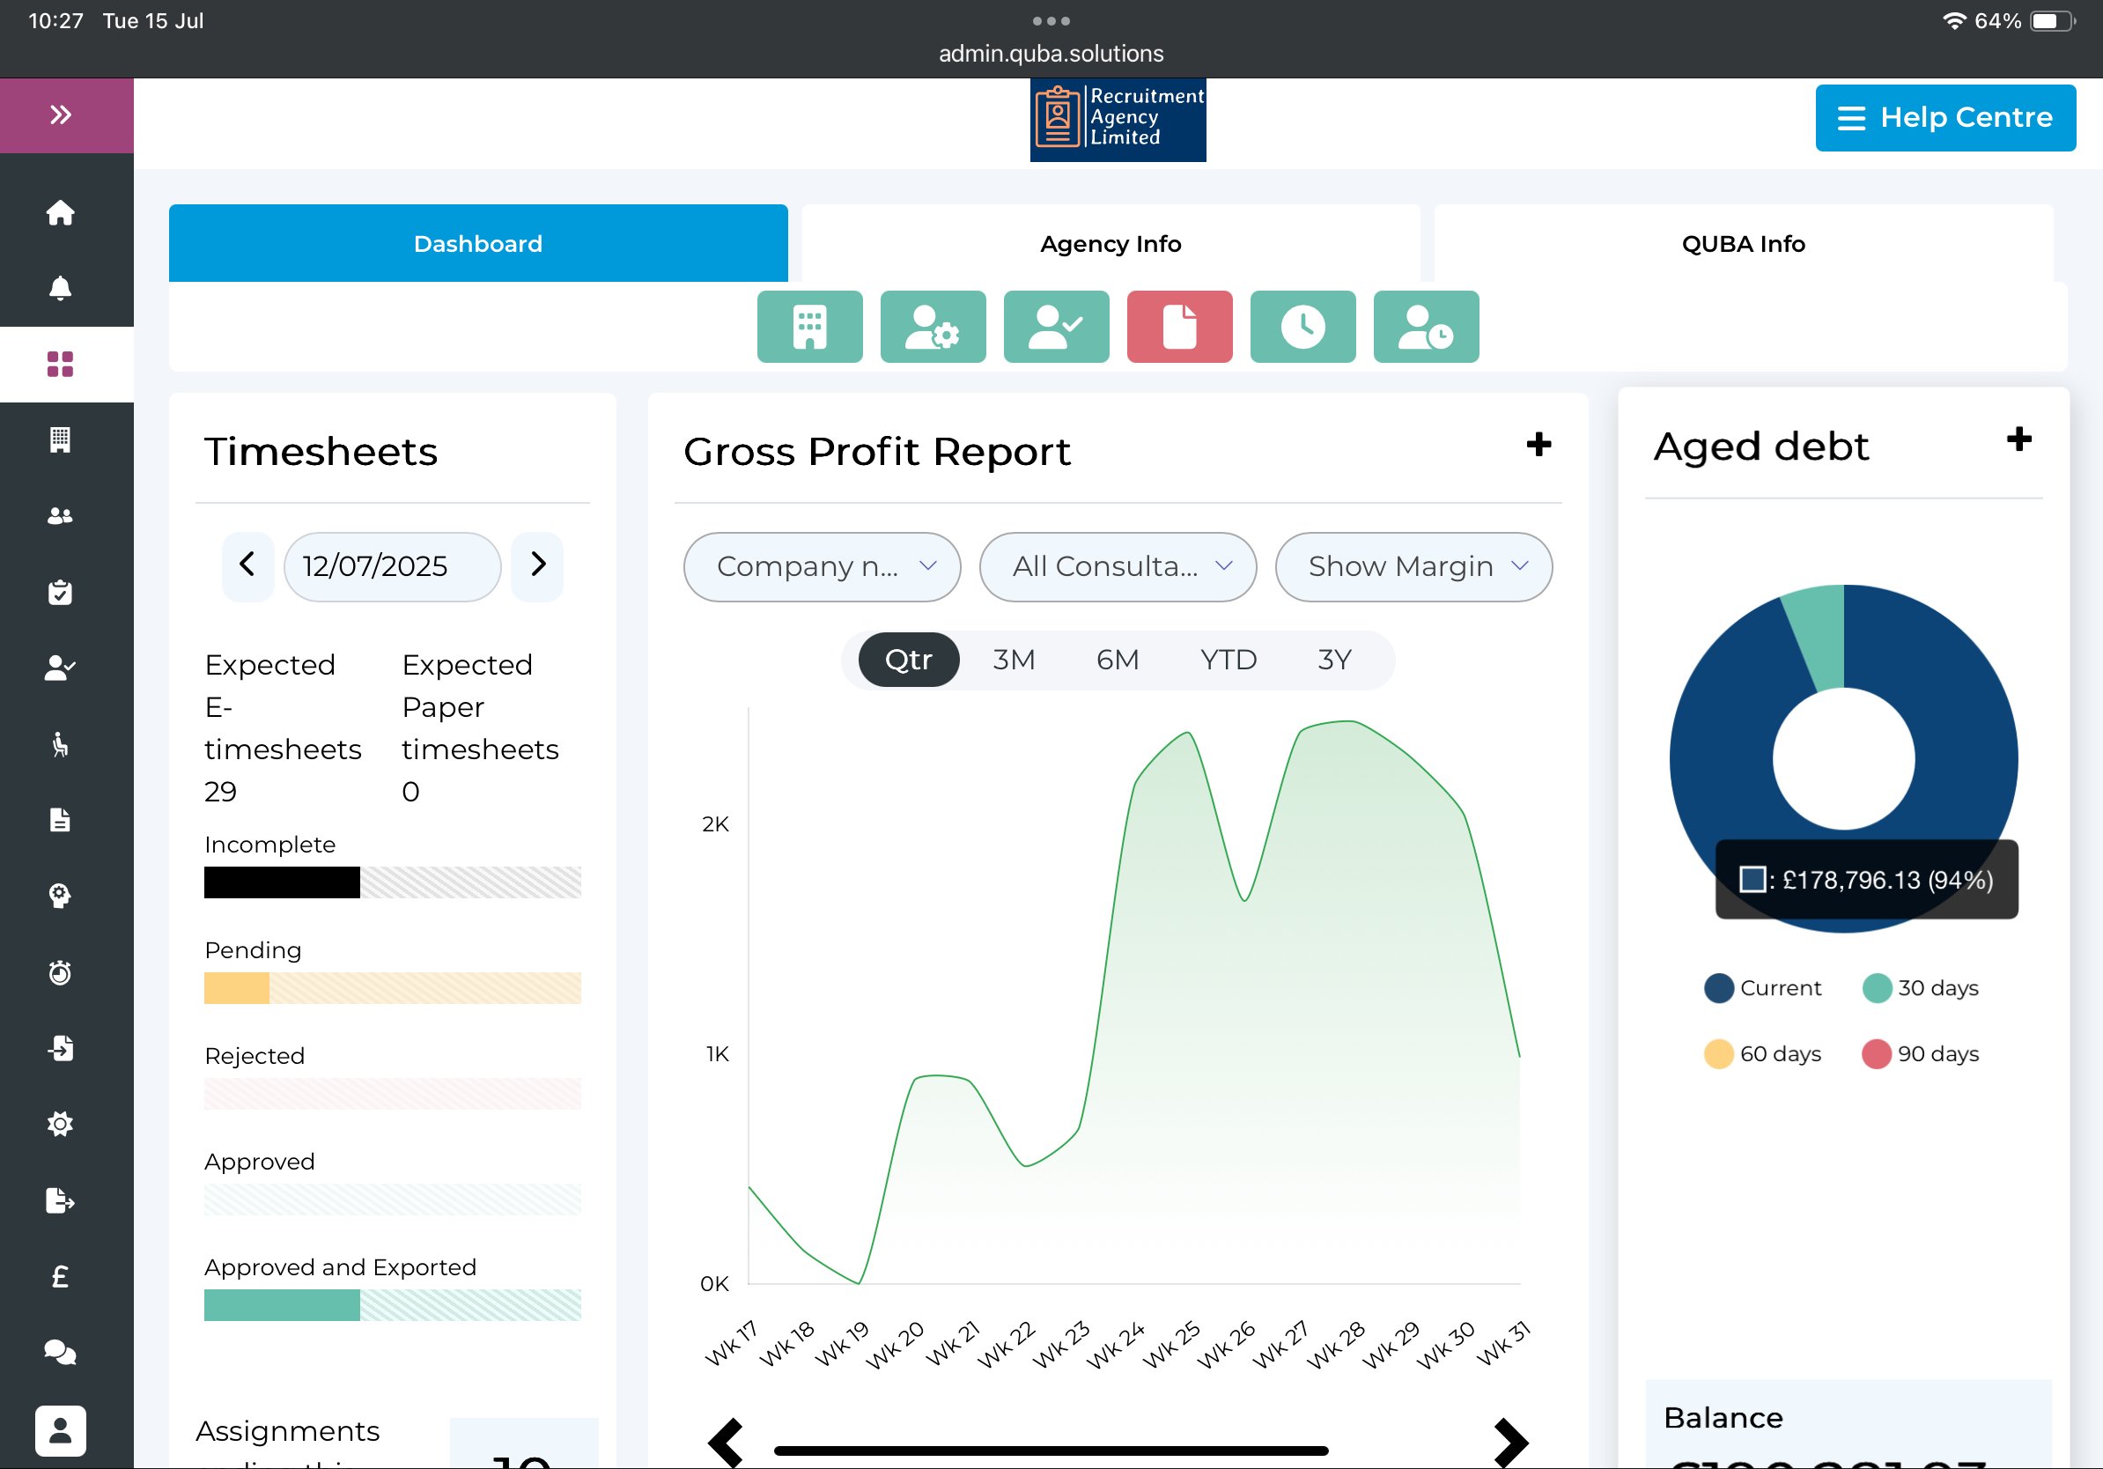This screenshot has height=1469, width=2103.
Task: Click the green building shortcut icon
Action: pyautogui.click(x=808, y=327)
